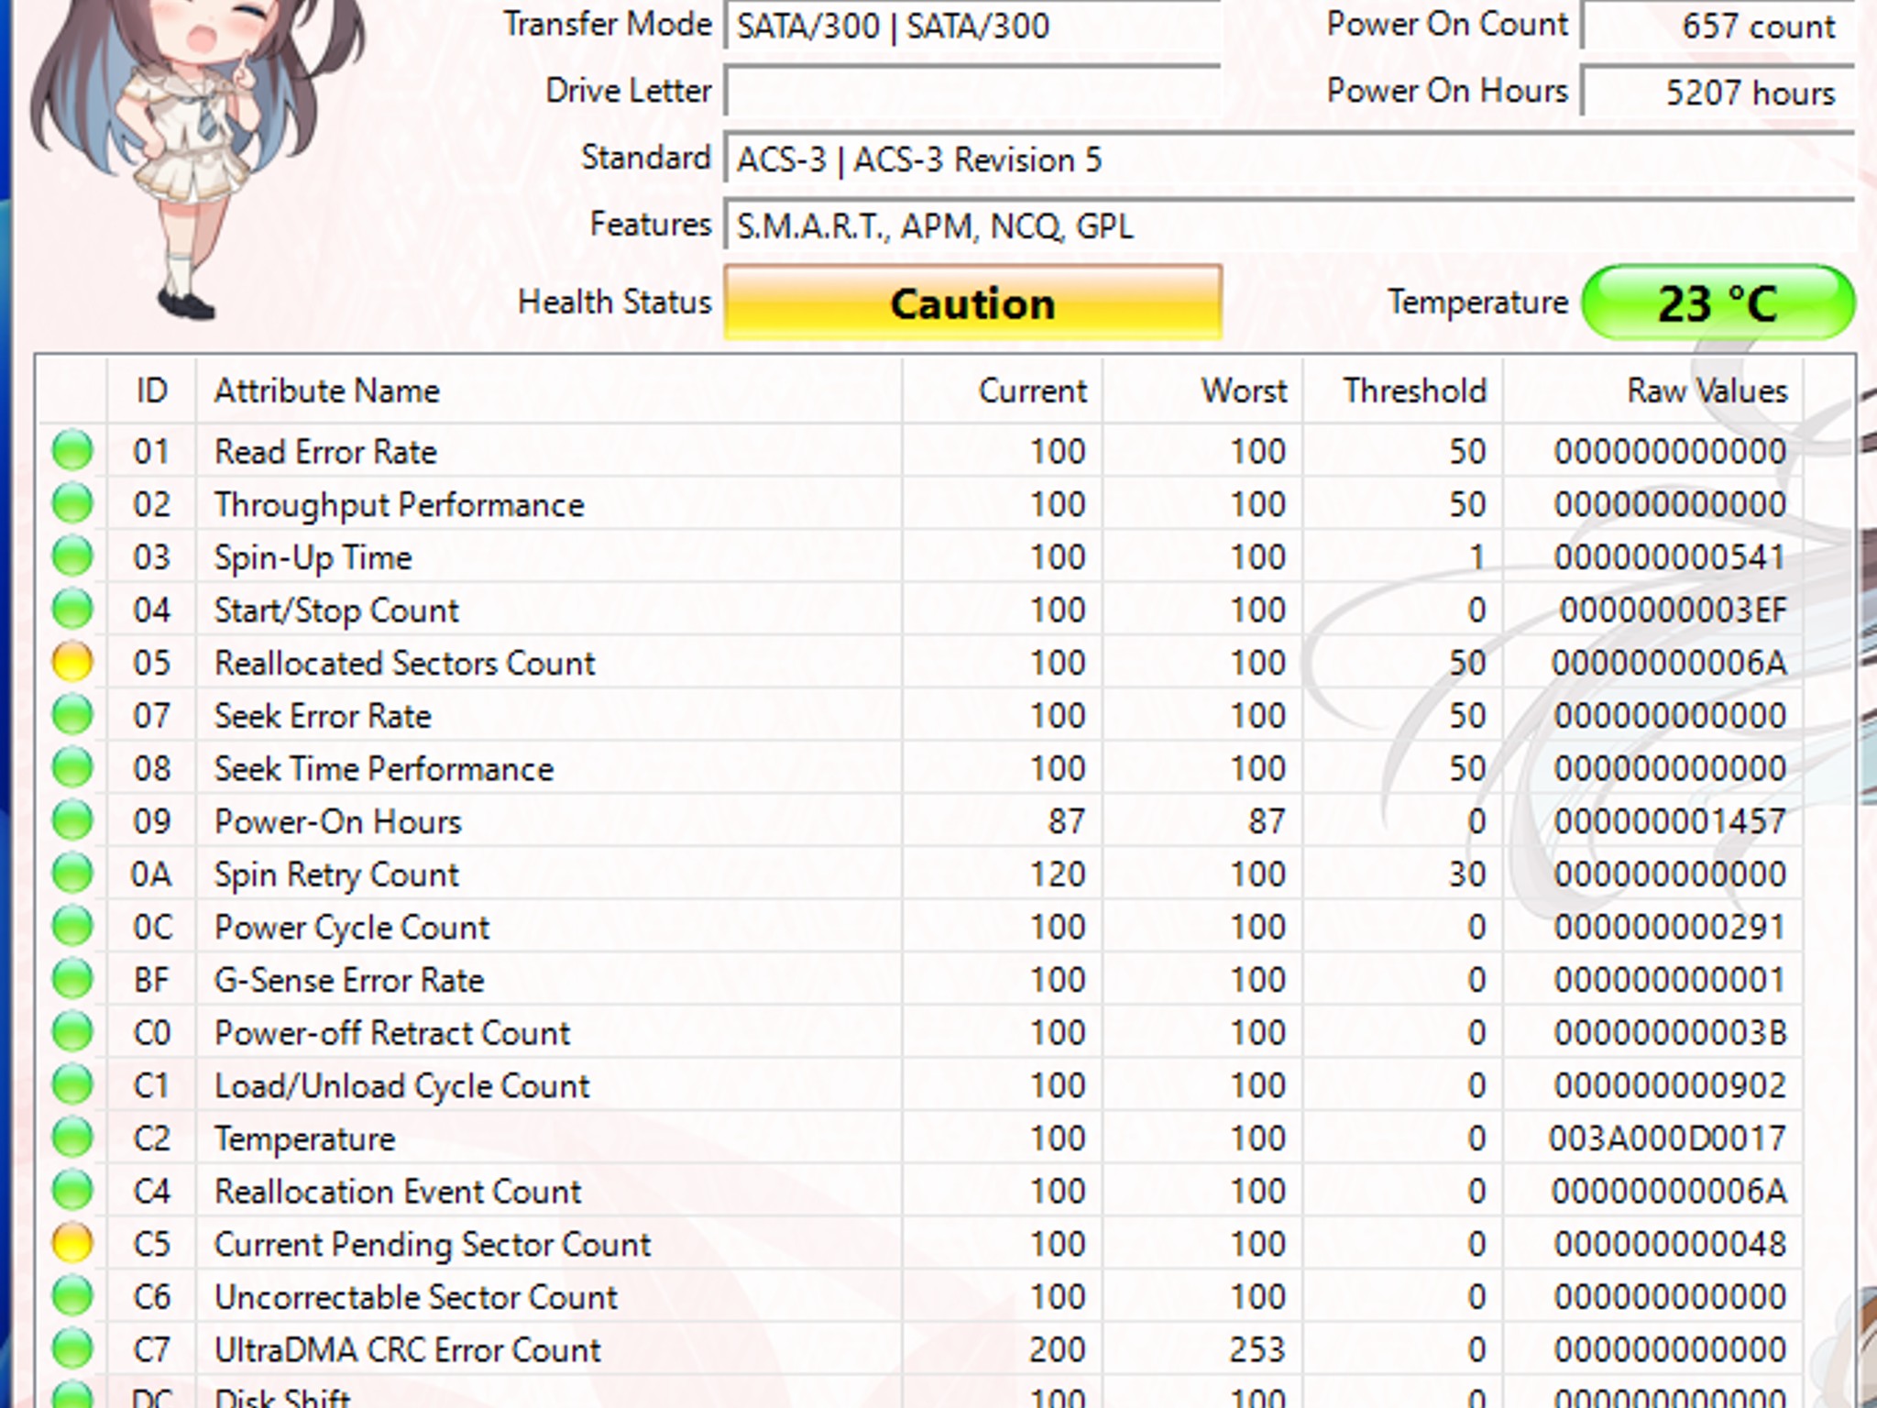Select the Reallocation Event Count attribute name
The height and width of the screenshot is (1408, 1877).
tap(398, 1192)
